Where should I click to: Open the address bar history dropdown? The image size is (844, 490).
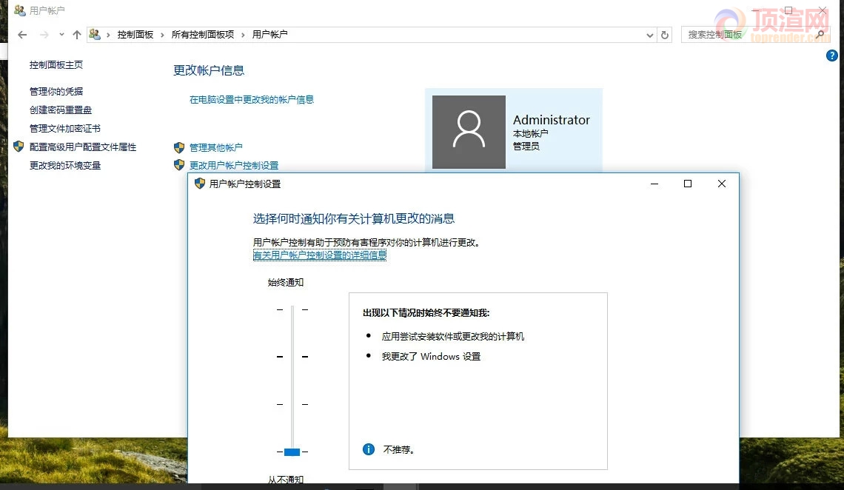650,35
